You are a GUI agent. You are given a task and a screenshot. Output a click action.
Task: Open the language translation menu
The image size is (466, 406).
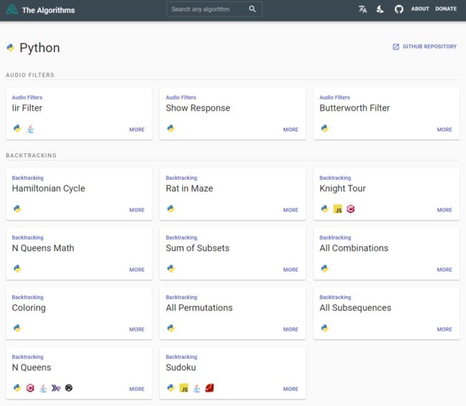coord(363,9)
